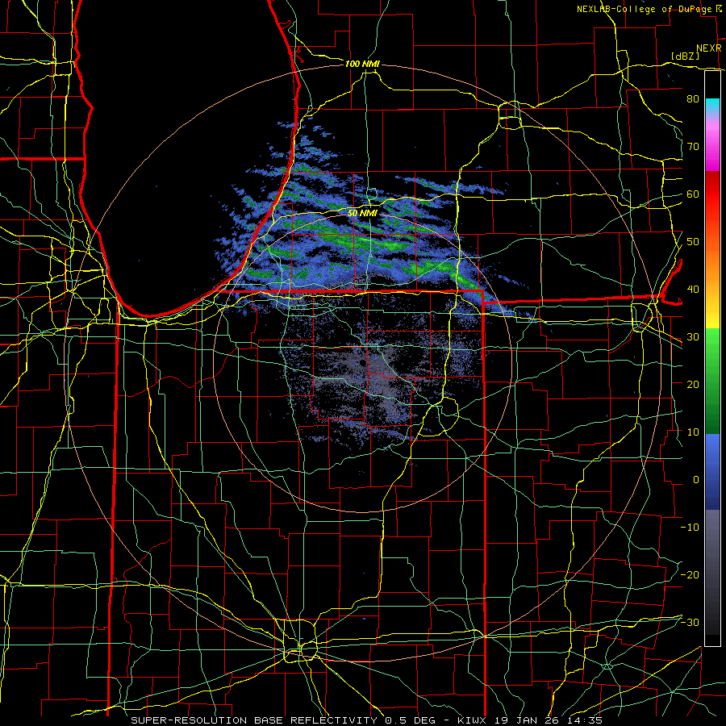
Task: Click the 30 value on dBZ scale
Action: (x=693, y=337)
